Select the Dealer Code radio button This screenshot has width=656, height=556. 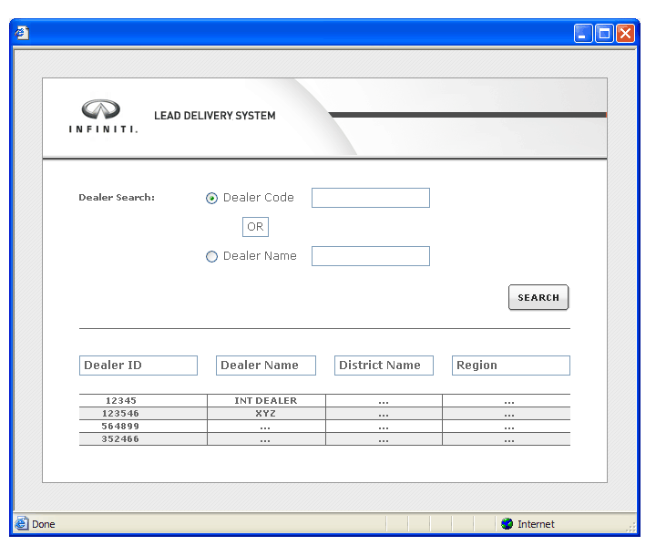click(x=212, y=198)
